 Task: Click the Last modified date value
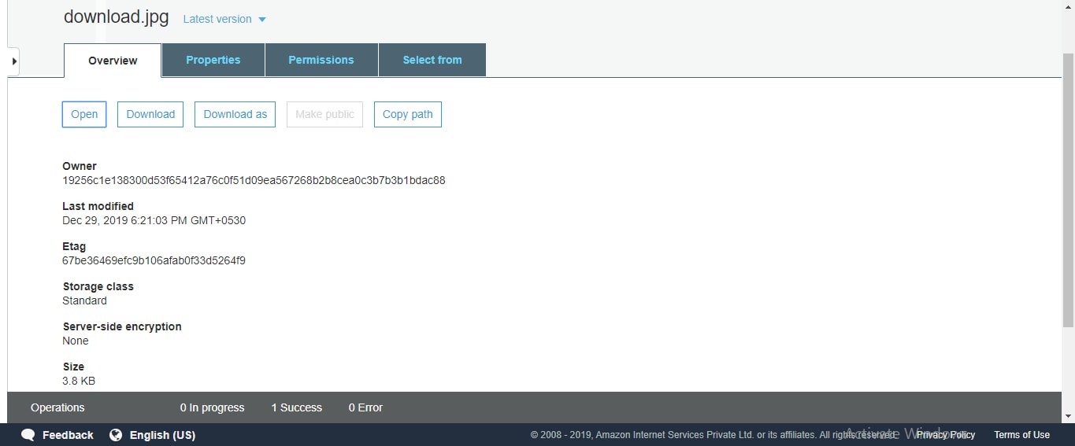pos(154,220)
